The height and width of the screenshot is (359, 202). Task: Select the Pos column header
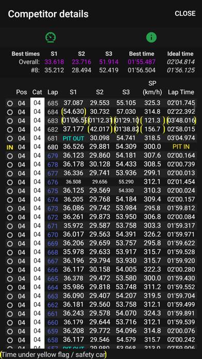pyautogui.click(x=22, y=92)
